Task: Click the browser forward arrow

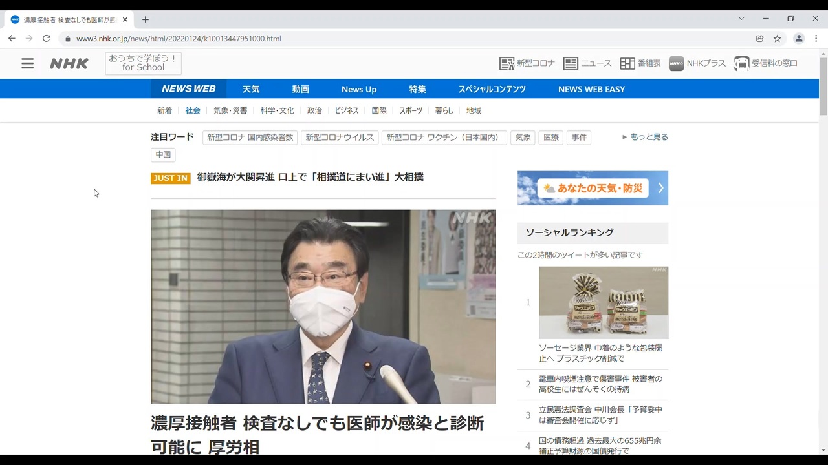Action: tap(29, 39)
